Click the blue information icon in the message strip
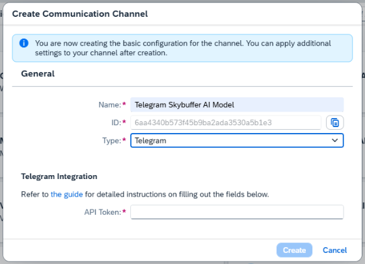The image size is (365, 264). click(23, 43)
